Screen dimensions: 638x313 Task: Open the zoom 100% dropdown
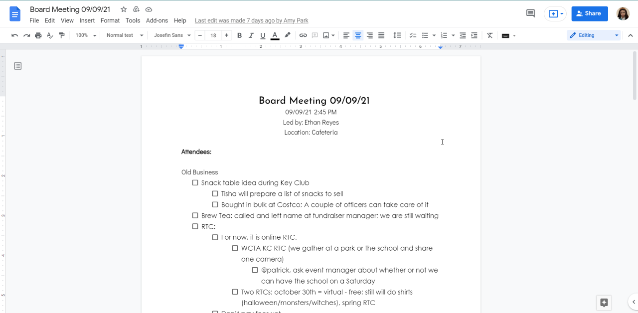tap(85, 35)
